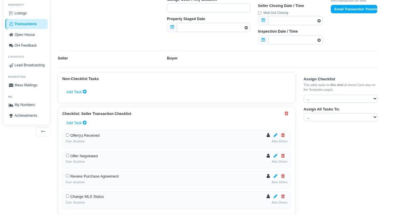
Task: Select Transactions in the sidebar
Action: click(x=27, y=24)
